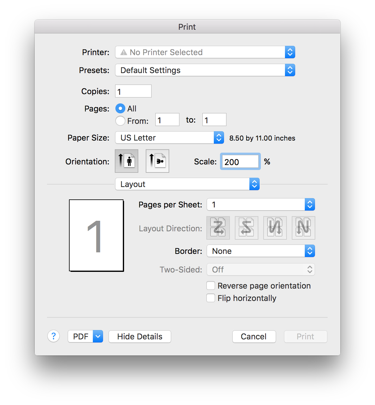Choose S-shaped right-to-left layout direction
The image size is (375, 405).
click(247, 228)
